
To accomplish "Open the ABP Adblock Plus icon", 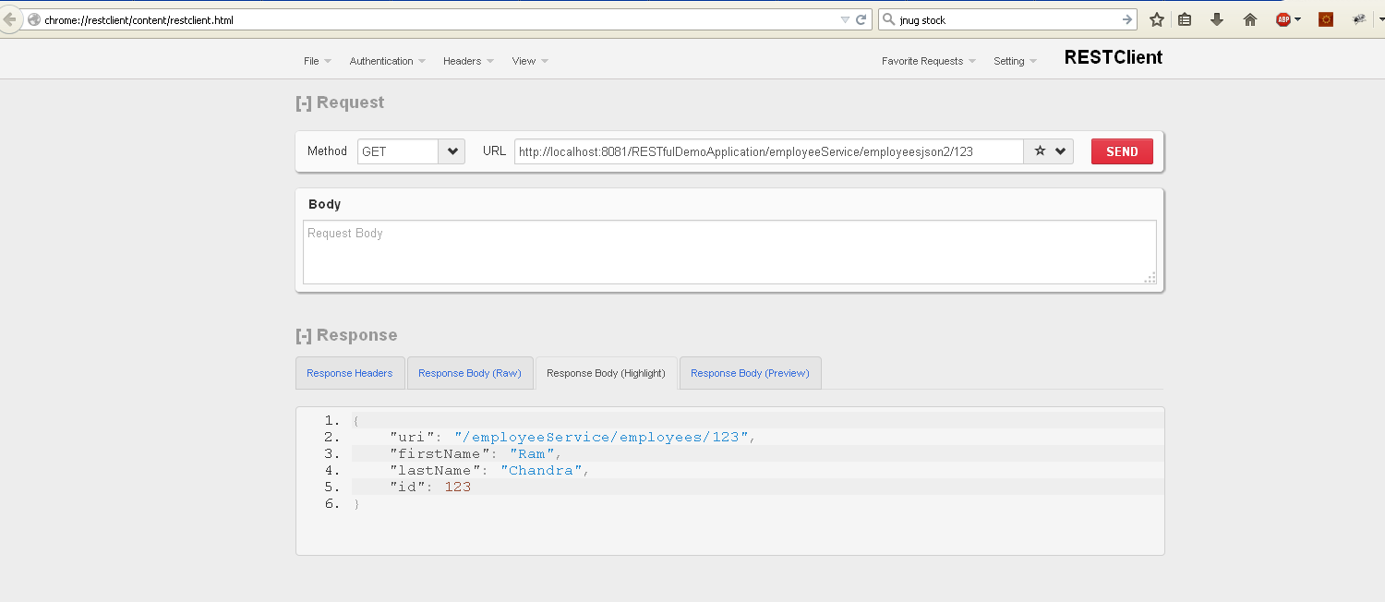I will click(x=1284, y=18).
